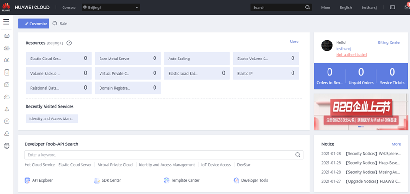The width and height of the screenshot is (410, 194).
Task: Click the Template Center icon
Action: coord(166,180)
